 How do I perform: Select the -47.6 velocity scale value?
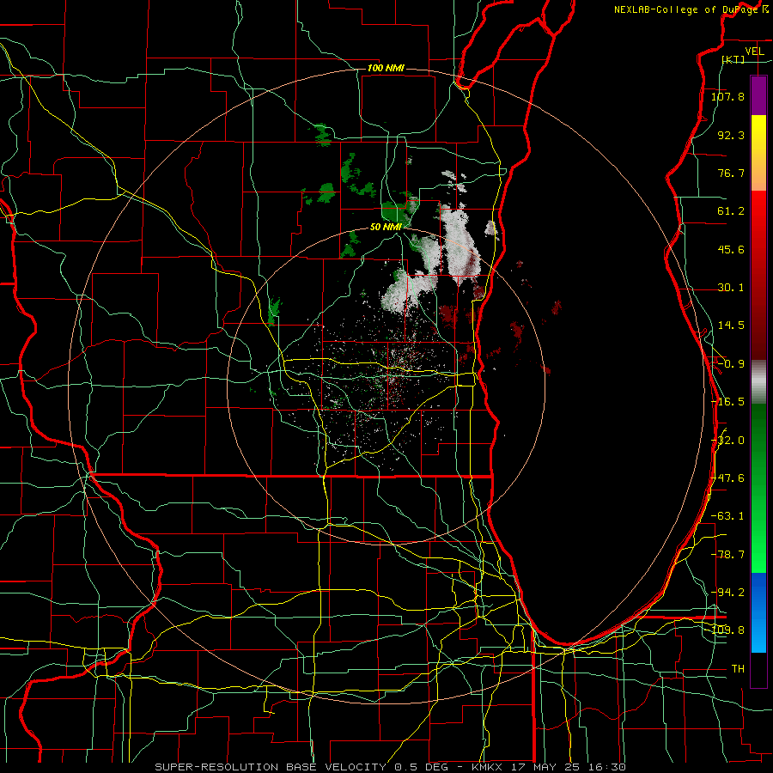point(727,478)
